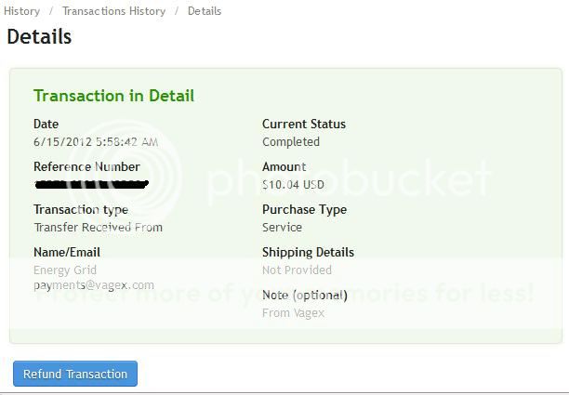Image resolution: width=569 pixels, height=395 pixels.
Task: Click the Service purchase type value
Action: [x=282, y=228]
